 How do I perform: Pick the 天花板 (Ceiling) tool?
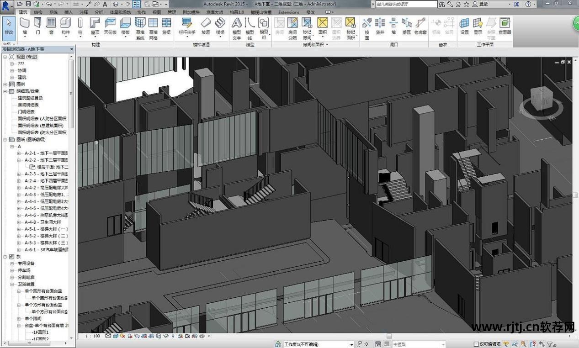tap(110, 26)
